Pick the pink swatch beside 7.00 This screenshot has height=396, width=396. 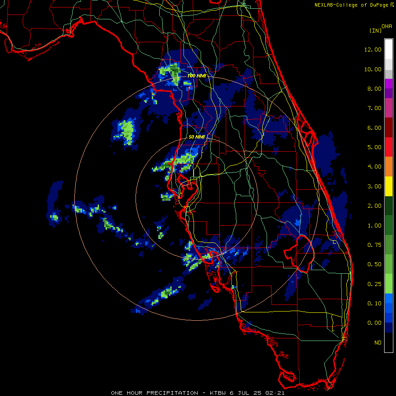point(389,108)
